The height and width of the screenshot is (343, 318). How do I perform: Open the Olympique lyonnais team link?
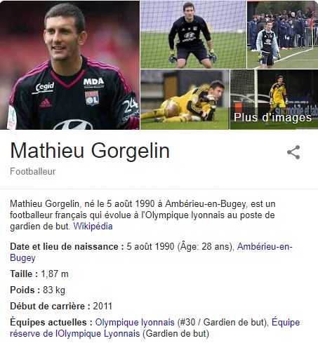(135, 322)
